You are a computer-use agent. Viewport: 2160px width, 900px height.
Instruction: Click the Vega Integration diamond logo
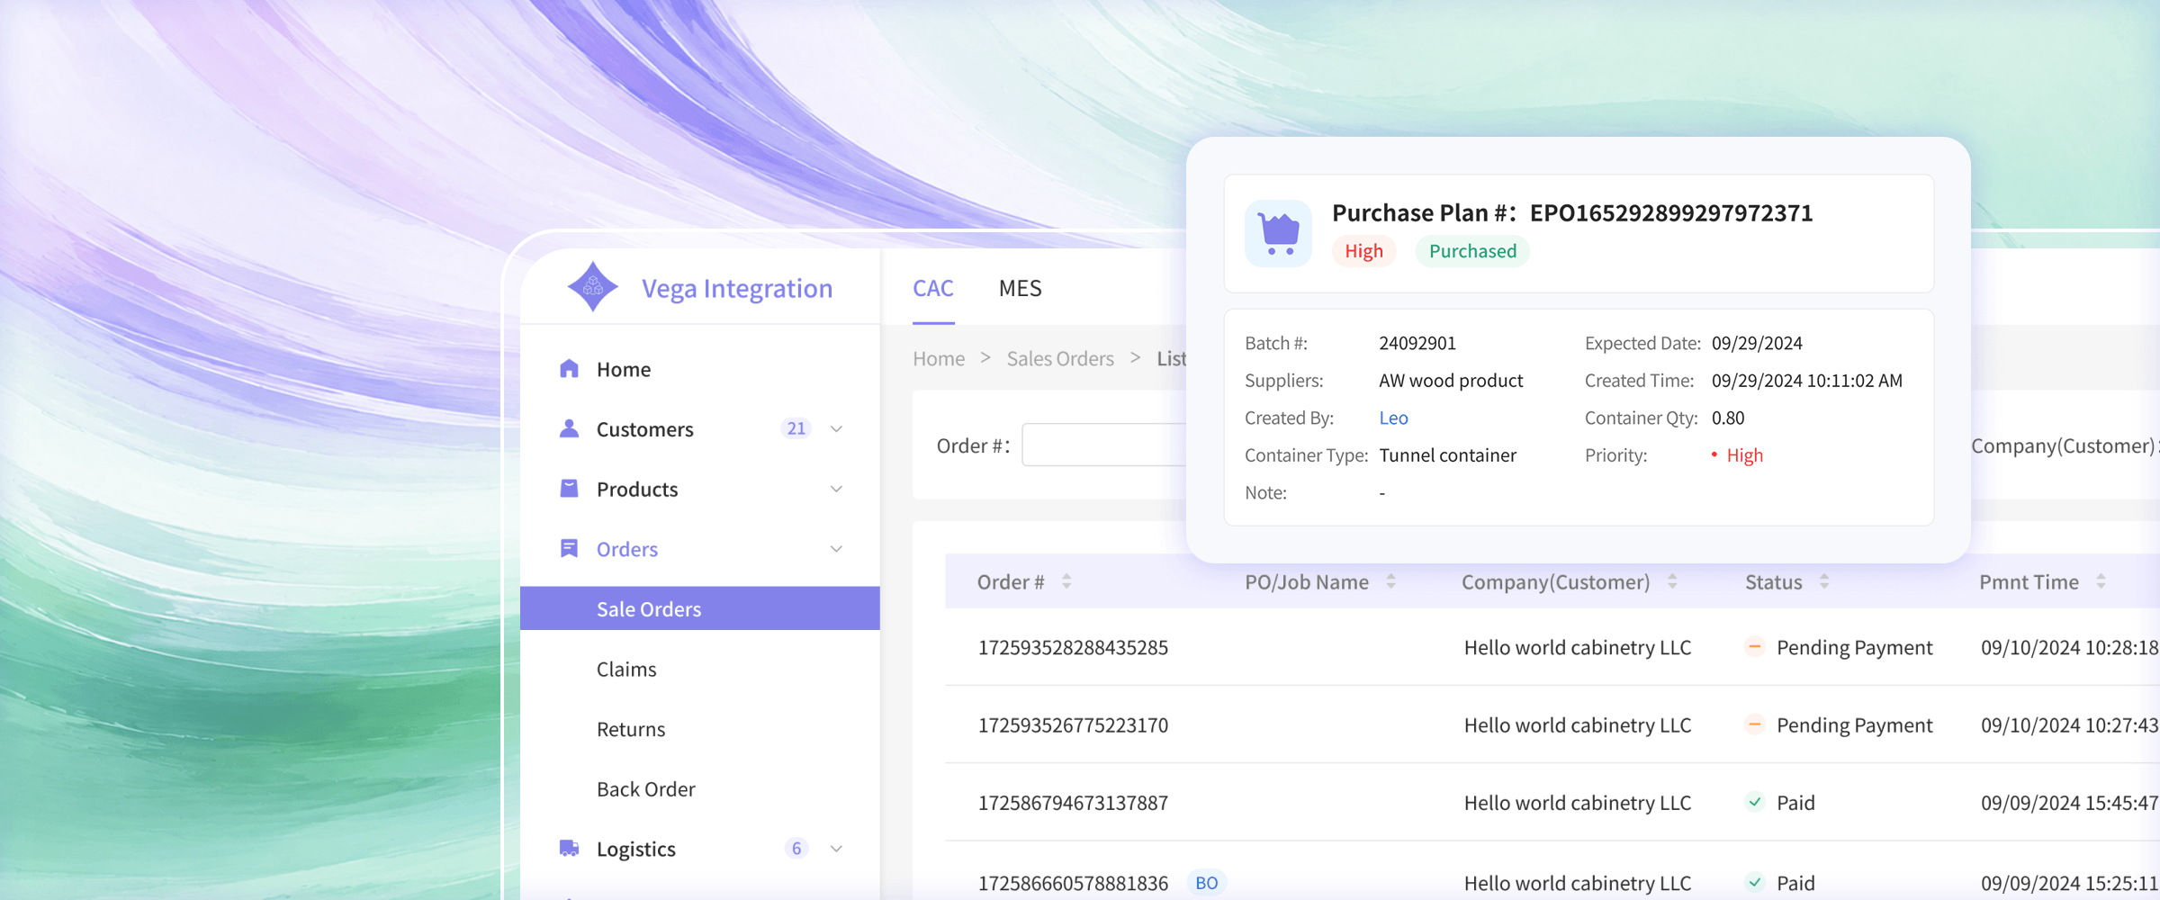pyautogui.click(x=592, y=287)
